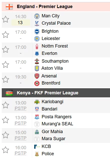Star the Gor Mahia vs Mara Sugar match
Viewport: 110px width, 158px height.
pos(6,135)
